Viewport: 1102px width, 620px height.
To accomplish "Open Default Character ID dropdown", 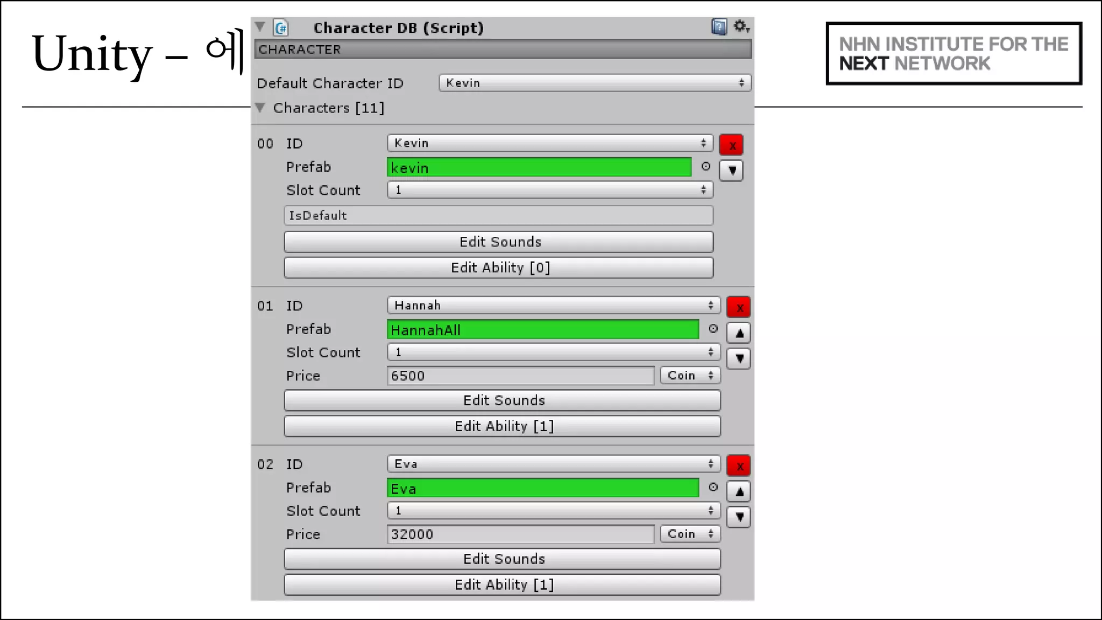I will tap(595, 83).
